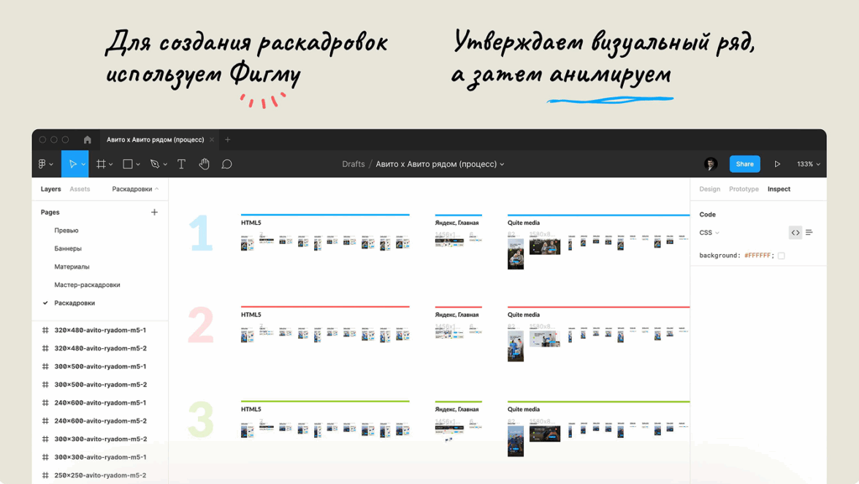This screenshot has width=859, height=484.
Task: Go to the Drafts breadcrumb
Action: [x=354, y=164]
